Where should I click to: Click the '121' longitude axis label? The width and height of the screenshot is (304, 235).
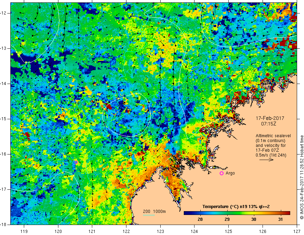(x=92, y=231)
